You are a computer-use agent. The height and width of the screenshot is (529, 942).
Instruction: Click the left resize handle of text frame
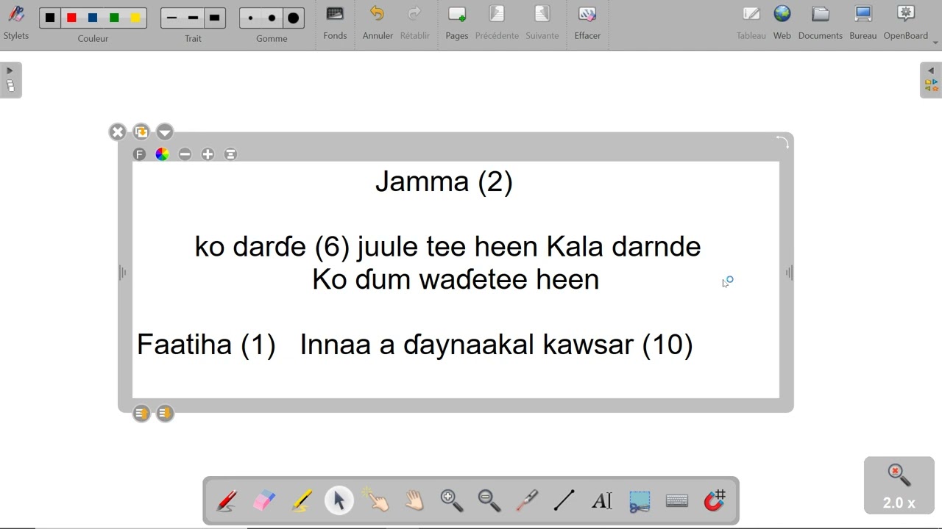pyautogui.click(x=123, y=273)
